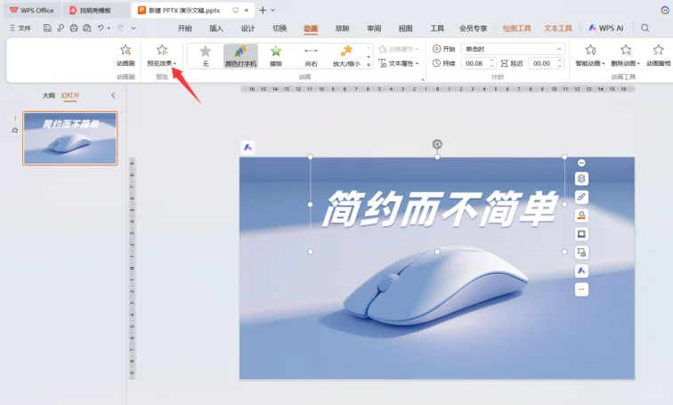This screenshot has height=405, width=673.
Task: Click the 删除动画 delete animation icon
Action: 626,51
